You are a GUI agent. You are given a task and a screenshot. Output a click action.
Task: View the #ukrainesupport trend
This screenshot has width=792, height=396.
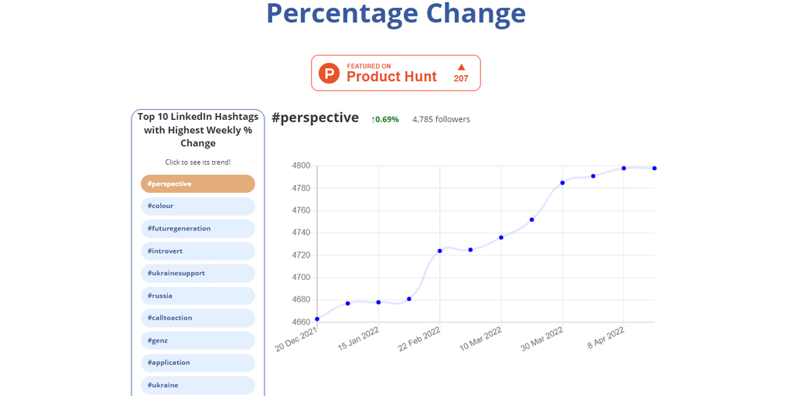click(198, 274)
